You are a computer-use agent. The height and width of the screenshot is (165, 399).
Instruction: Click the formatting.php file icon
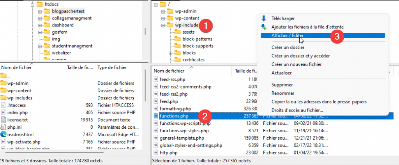point(156,109)
